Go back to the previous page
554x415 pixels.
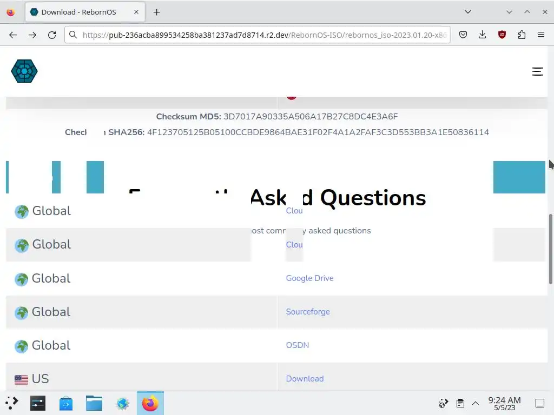(x=13, y=35)
